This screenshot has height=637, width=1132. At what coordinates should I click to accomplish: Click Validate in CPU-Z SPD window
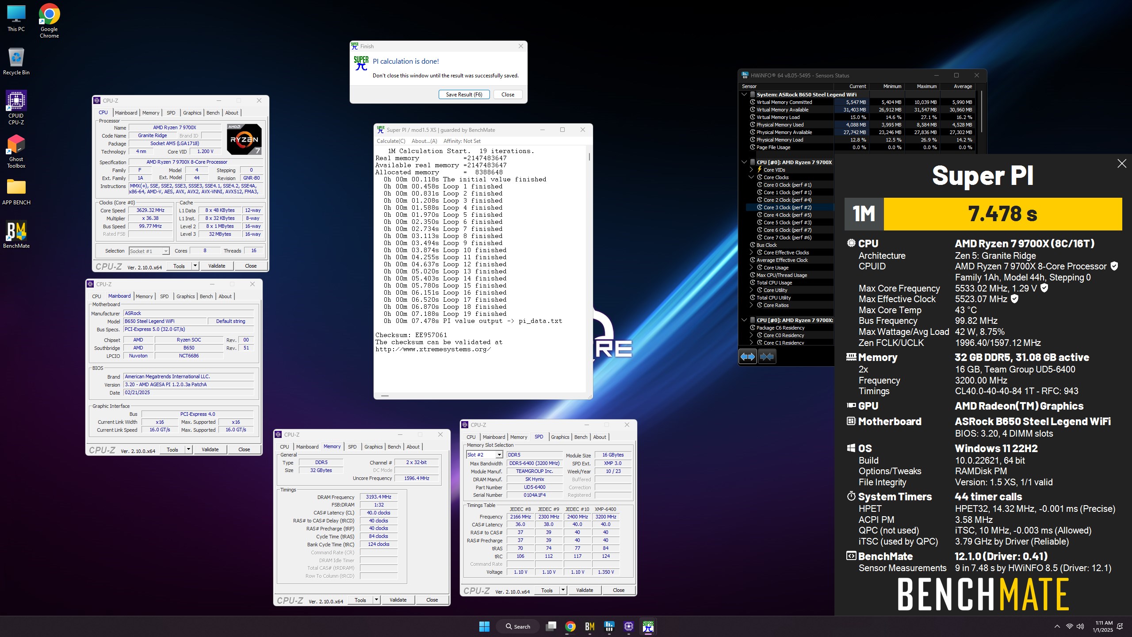(x=585, y=590)
